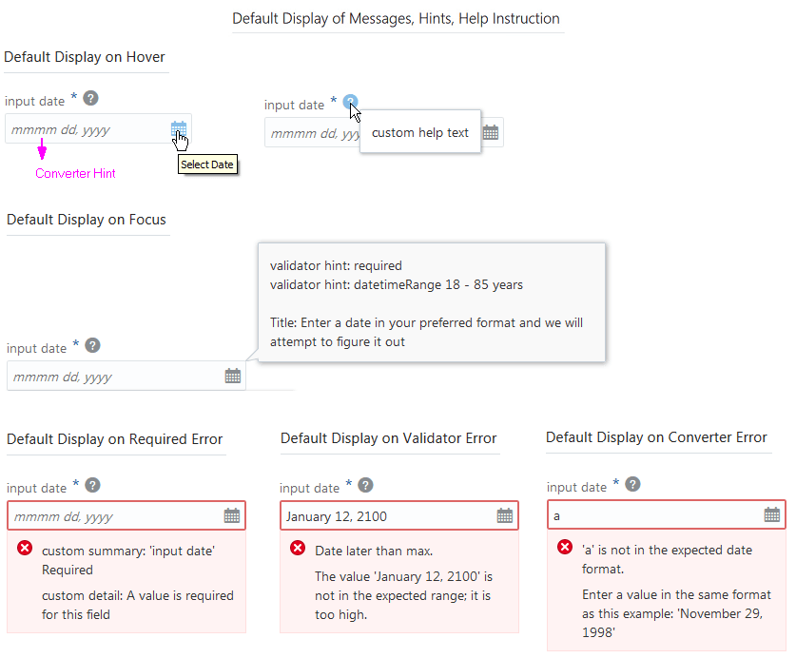796x658 pixels.
Task: Click the help icon in the Converter Error section
Action: click(631, 484)
